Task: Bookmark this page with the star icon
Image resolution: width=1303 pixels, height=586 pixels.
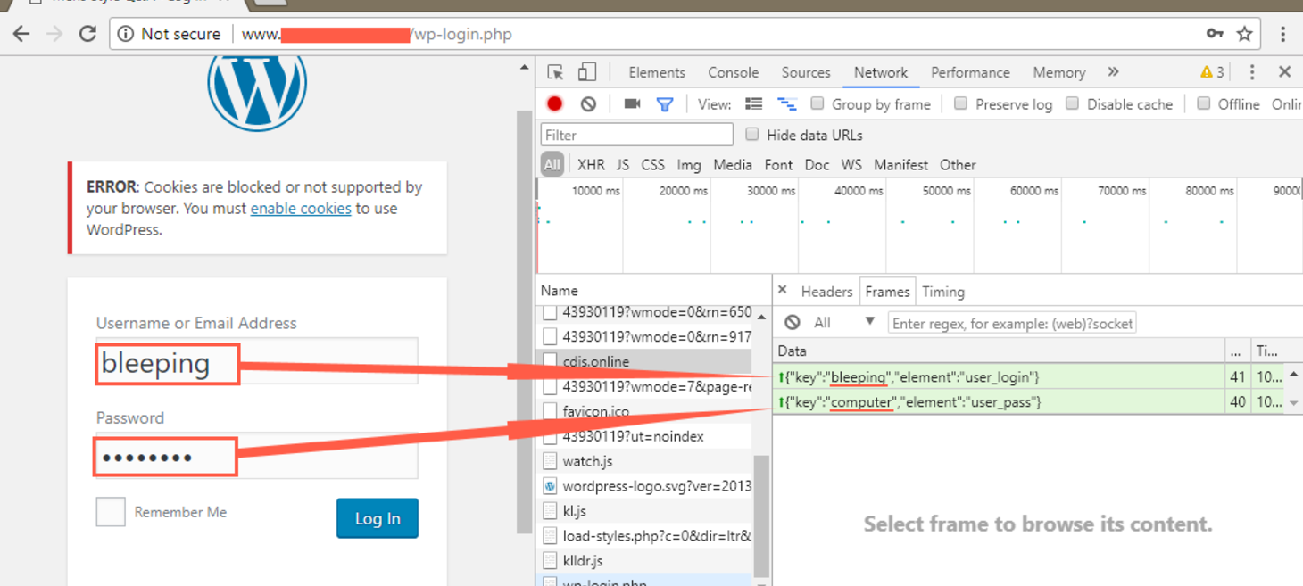Action: 1244,34
